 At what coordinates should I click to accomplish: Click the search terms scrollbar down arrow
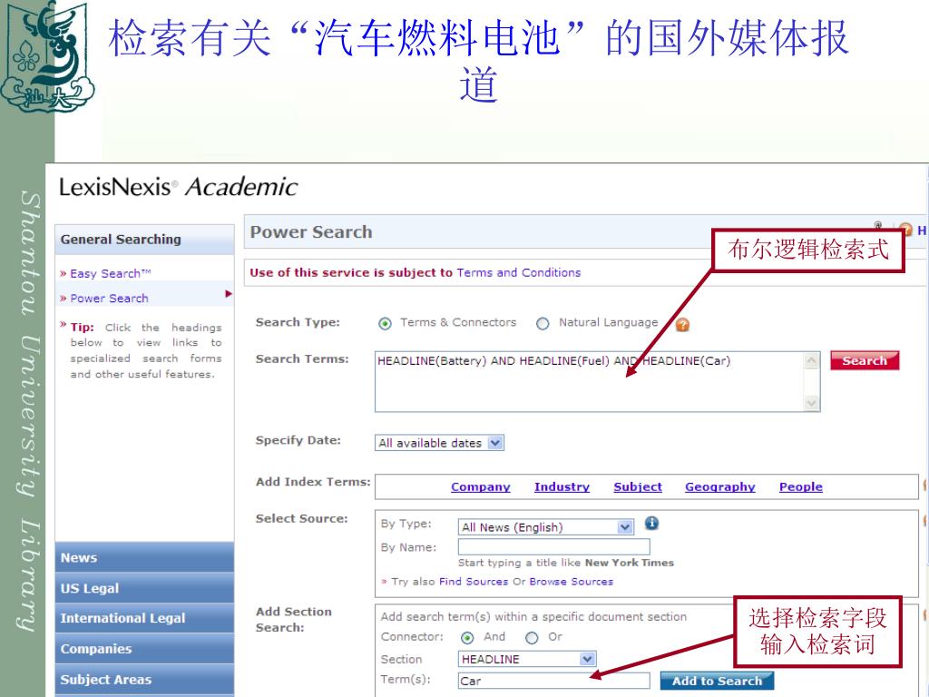(x=812, y=403)
